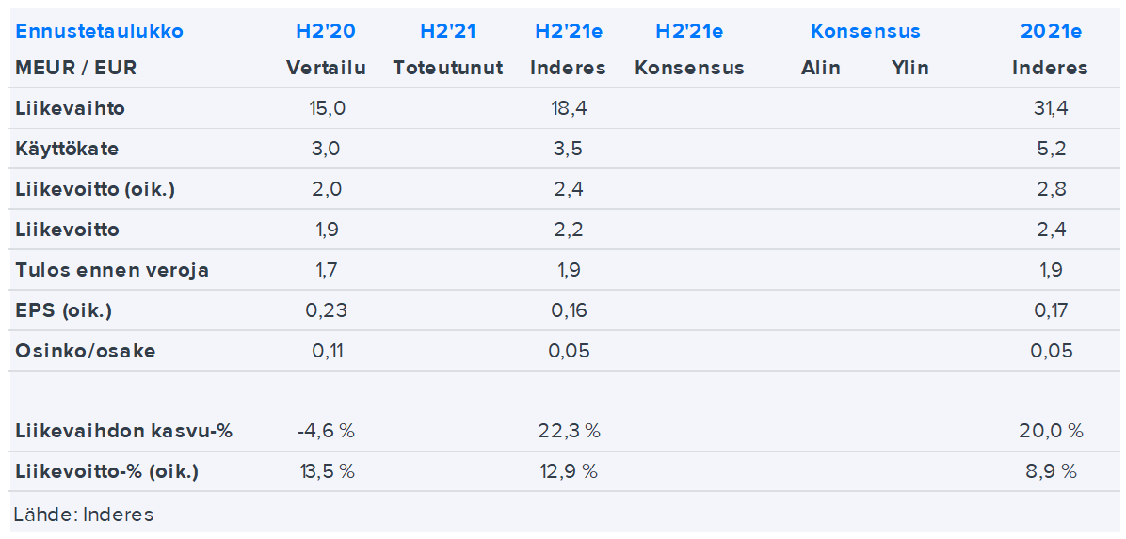Click the "Liikevaihdon kasvu-%" row label
Screen dimensions: 1126x539
click(123, 432)
